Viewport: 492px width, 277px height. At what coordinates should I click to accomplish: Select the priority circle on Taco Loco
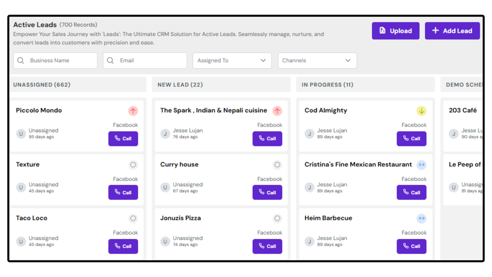point(133,218)
